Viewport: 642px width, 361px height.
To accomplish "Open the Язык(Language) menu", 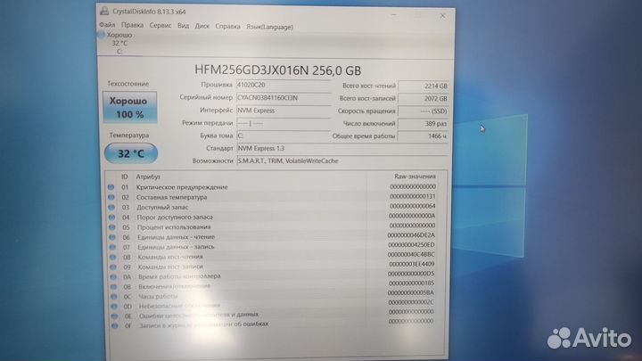I will click(269, 27).
